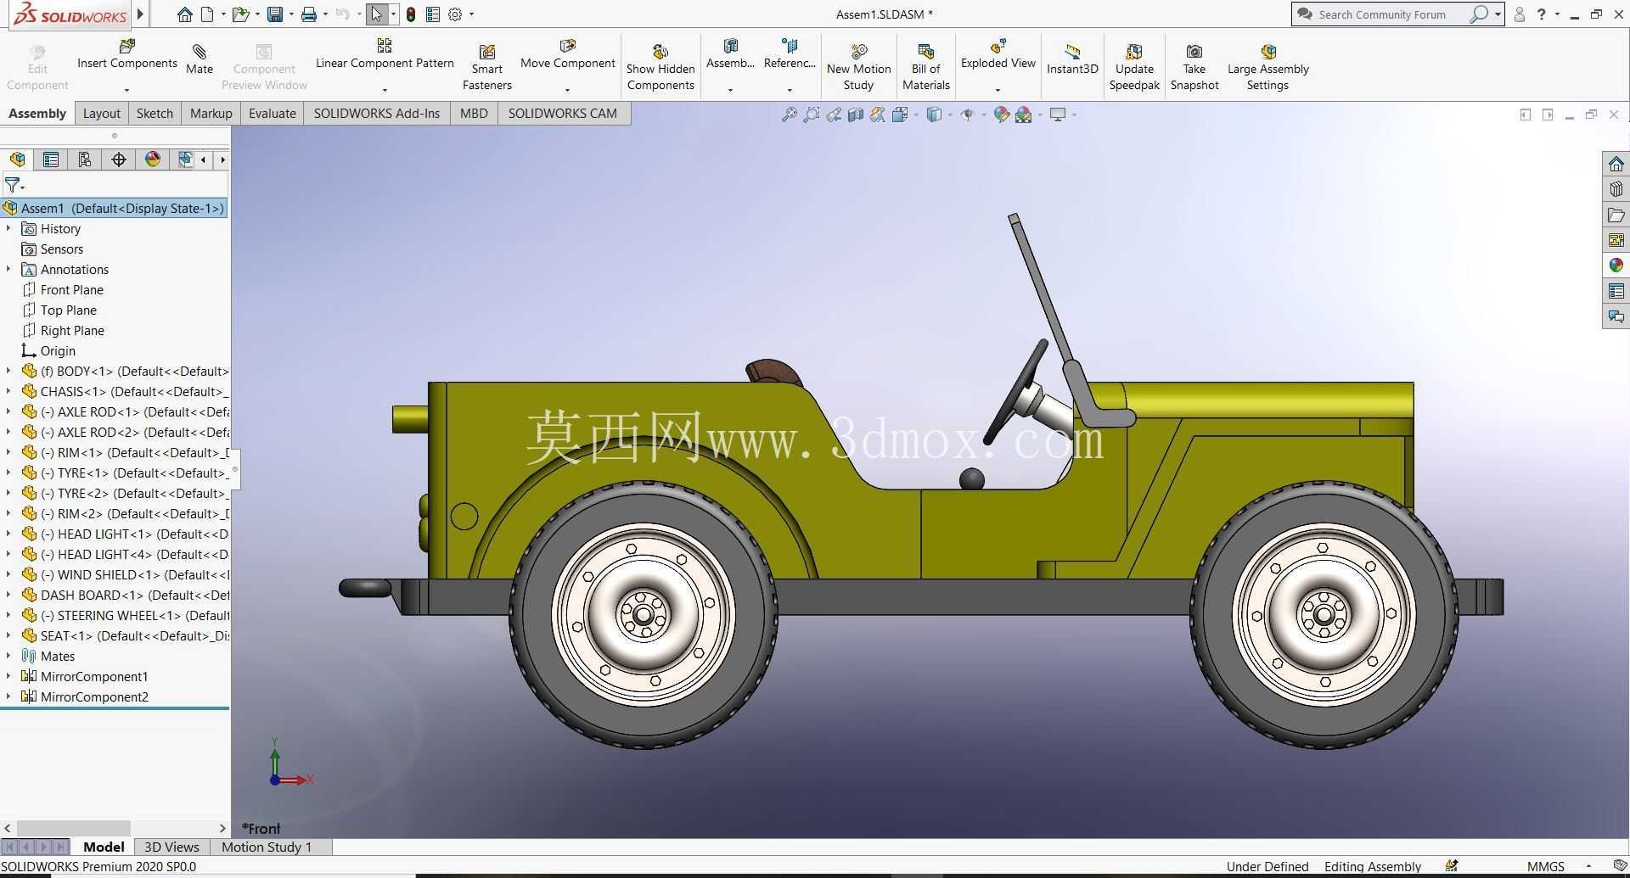Open PropertyManager tab in feature panel
Image resolution: width=1630 pixels, height=878 pixels.
click(x=51, y=159)
